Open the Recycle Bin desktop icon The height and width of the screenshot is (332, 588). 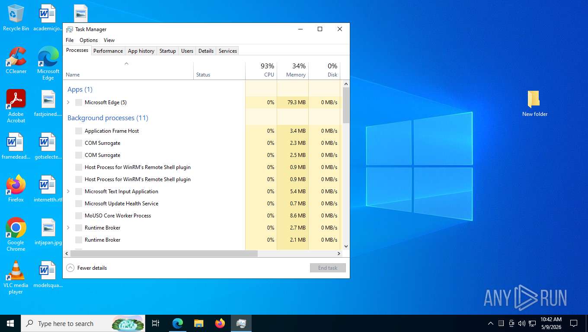click(x=16, y=18)
